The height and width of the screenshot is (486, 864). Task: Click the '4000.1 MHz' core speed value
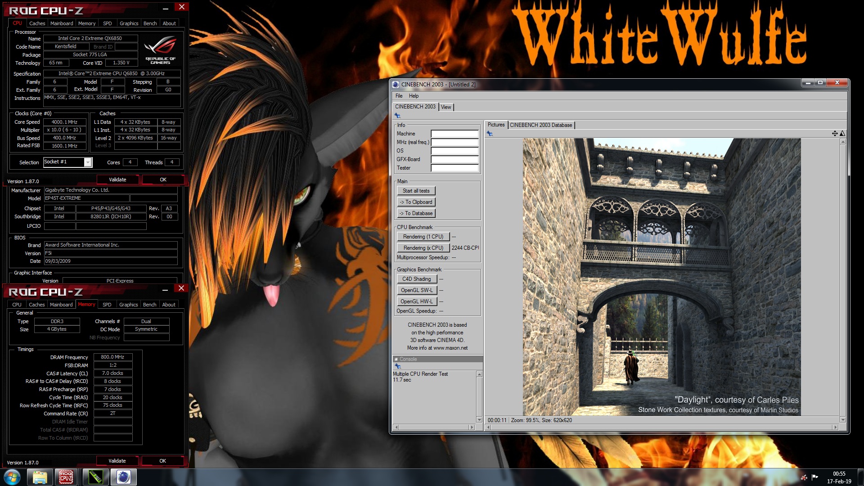[64, 122]
